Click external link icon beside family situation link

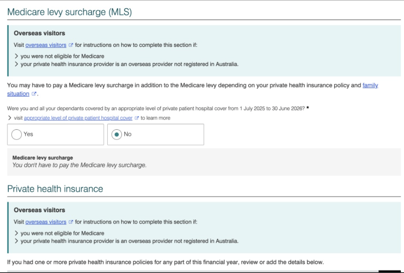coord(34,94)
